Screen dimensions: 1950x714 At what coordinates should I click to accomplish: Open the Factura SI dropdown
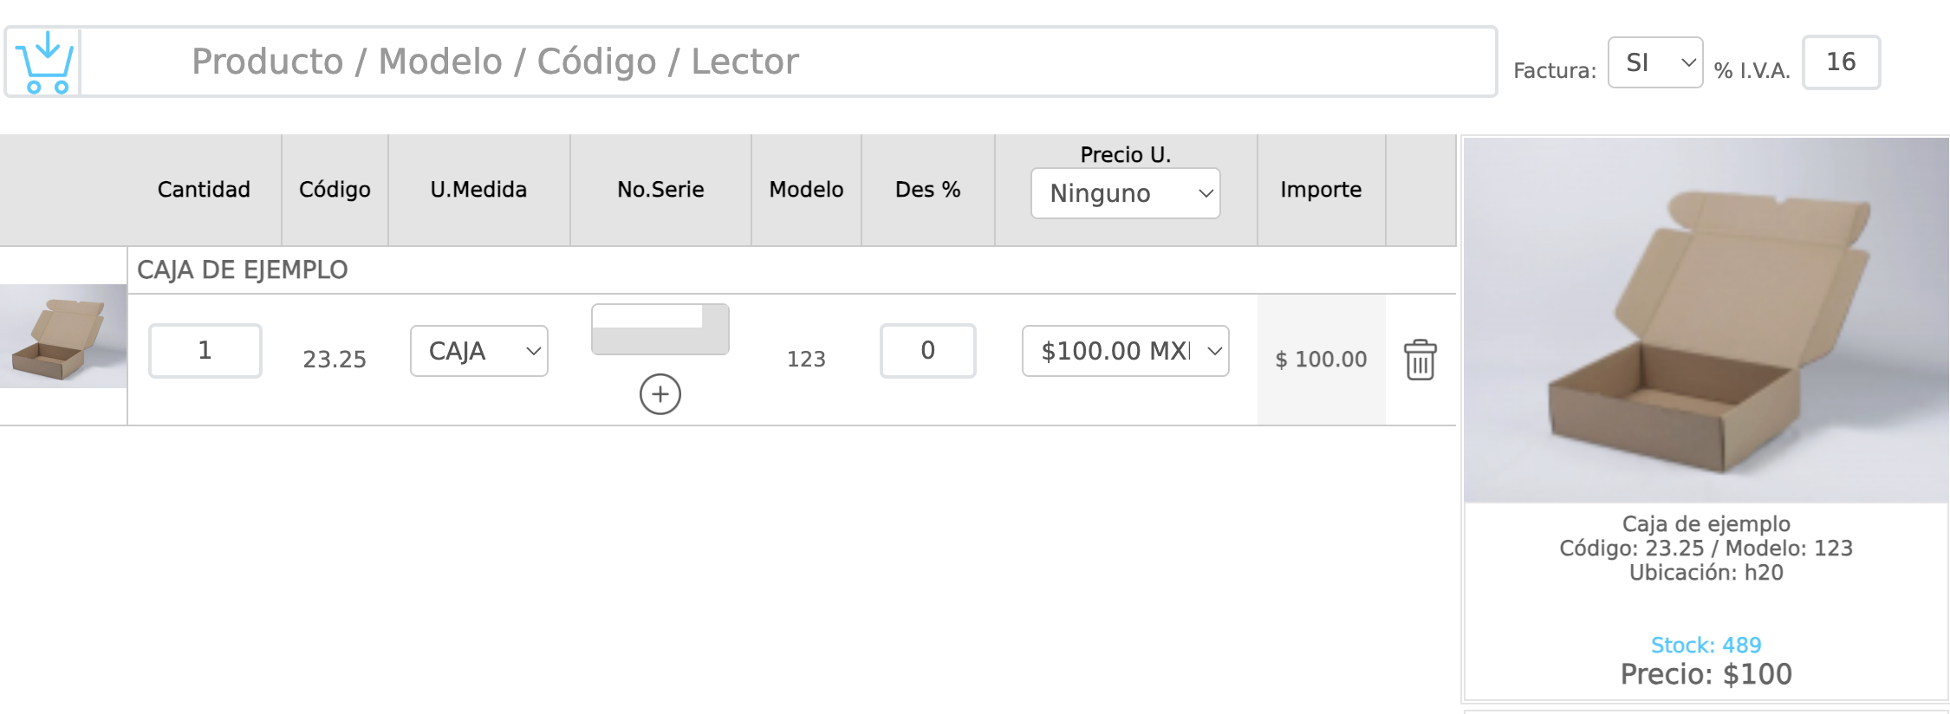point(1654,62)
